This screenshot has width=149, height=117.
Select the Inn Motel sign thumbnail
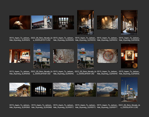[x=129, y=90]
